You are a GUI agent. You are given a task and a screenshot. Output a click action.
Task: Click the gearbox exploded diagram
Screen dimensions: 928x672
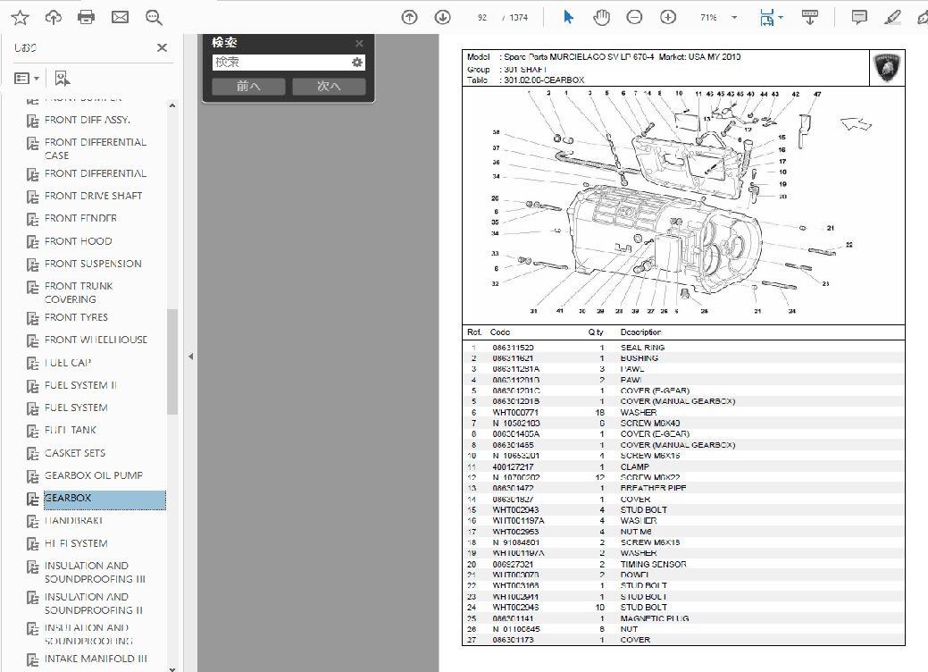pos(683,205)
